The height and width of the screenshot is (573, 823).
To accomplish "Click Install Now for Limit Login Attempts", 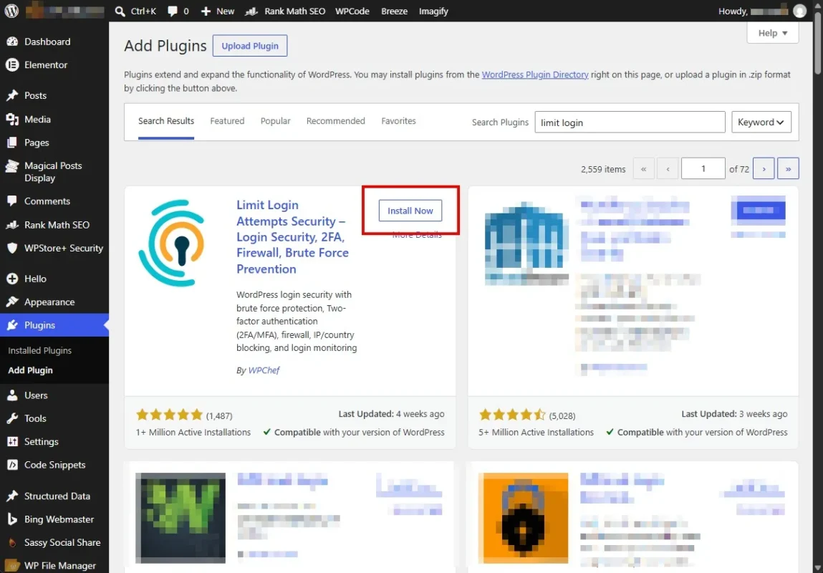I will pyautogui.click(x=410, y=211).
